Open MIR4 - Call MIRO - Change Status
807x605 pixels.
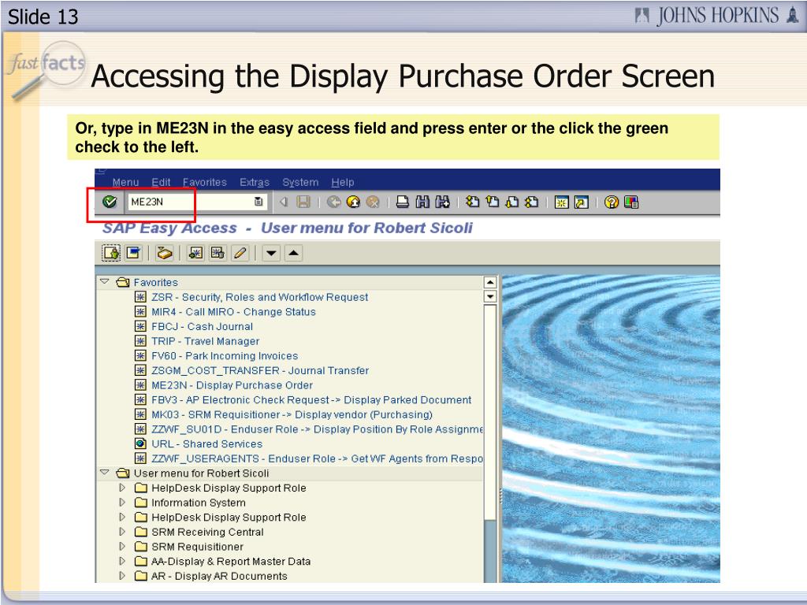point(233,312)
